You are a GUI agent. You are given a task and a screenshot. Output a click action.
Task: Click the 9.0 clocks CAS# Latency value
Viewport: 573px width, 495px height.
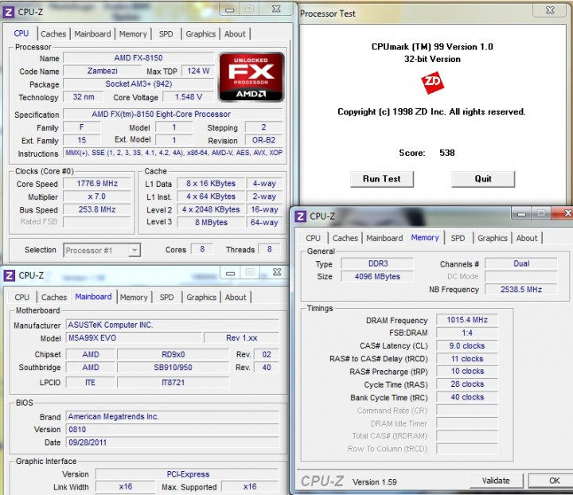pos(467,345)
